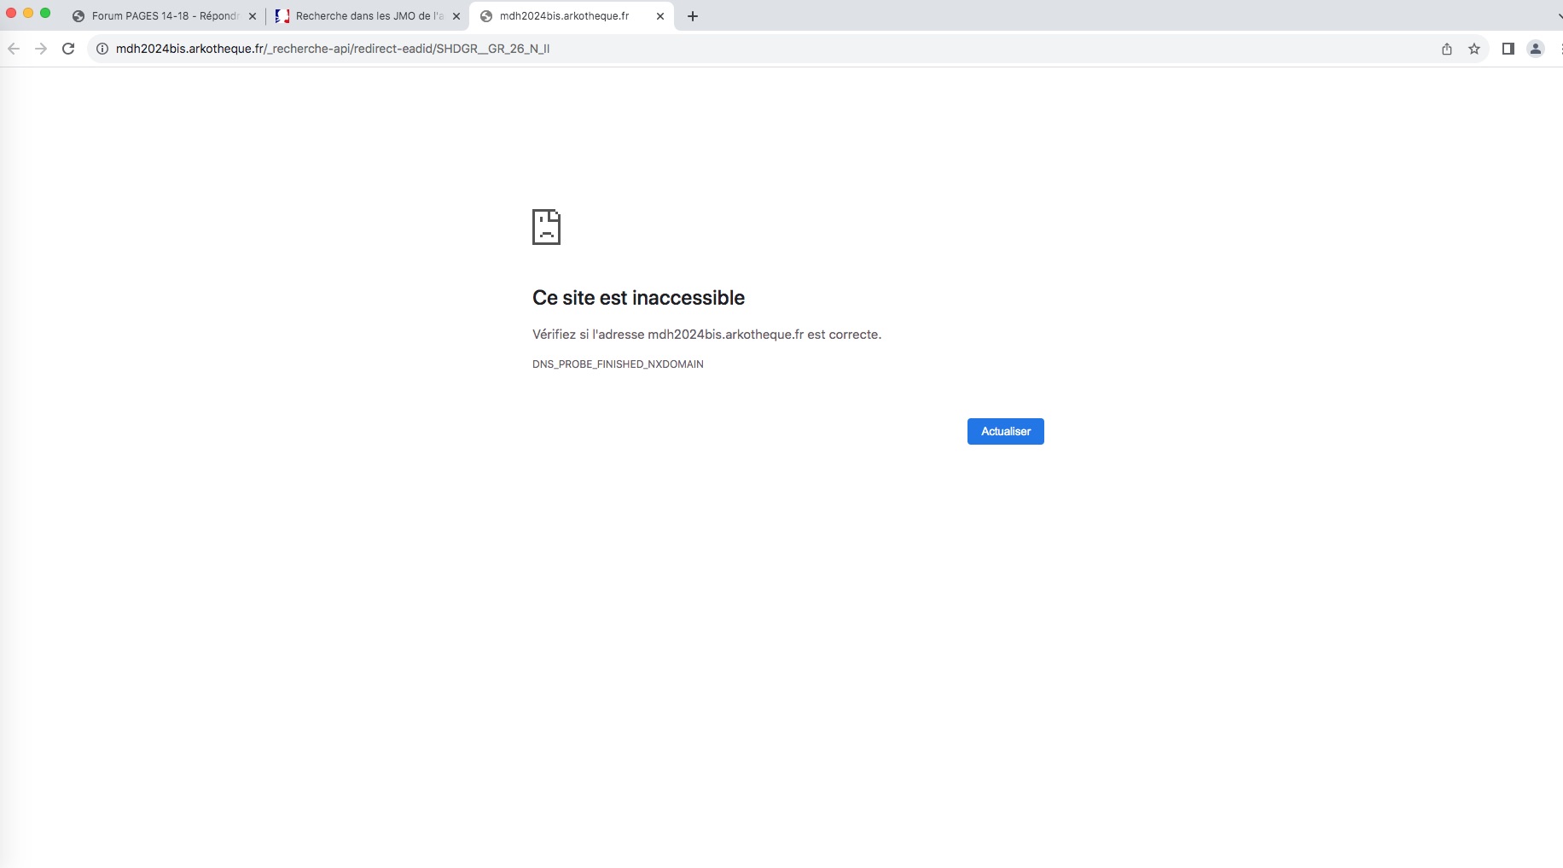Click the browser forward arrow
The width and height of the screenshot is (1563, 868).
click(41, 49)
